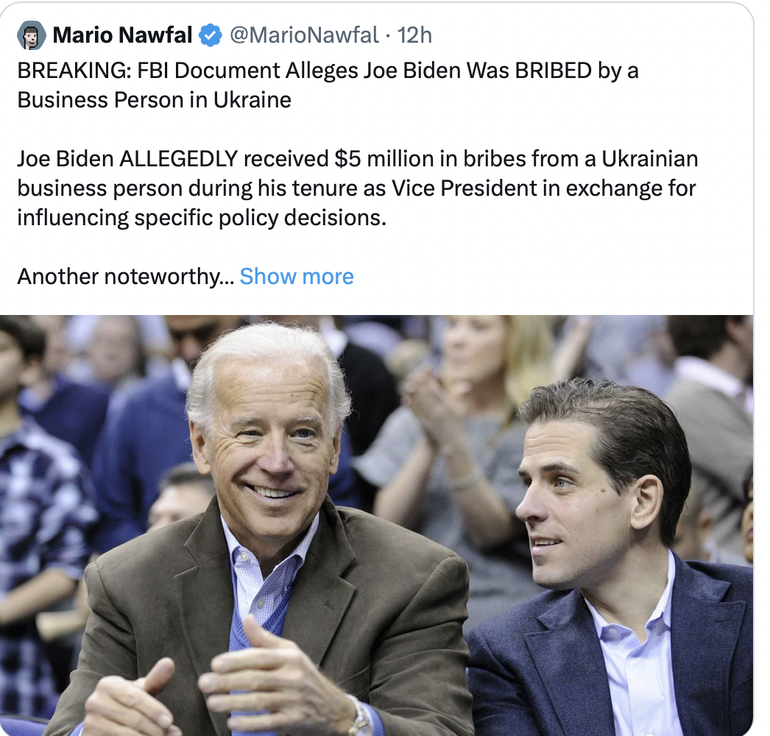This screenshot has height=736, width=770.
Task: Click Mario Nawfal's profile avatar
Action: (31, 35)
